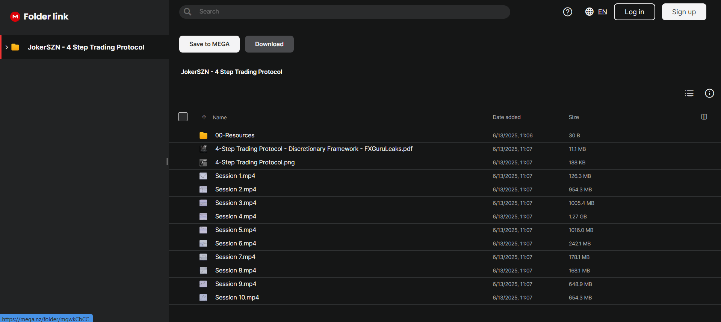721x322 pixels.
Task: Click the FXGuruLeaks.pdf file icon
Action: (x=203, y=149)
